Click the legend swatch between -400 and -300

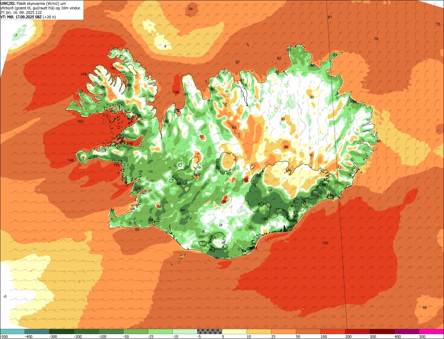[37, 331]
